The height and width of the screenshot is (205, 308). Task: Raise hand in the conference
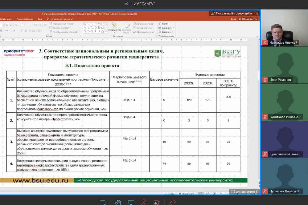[x=118, y=202]
